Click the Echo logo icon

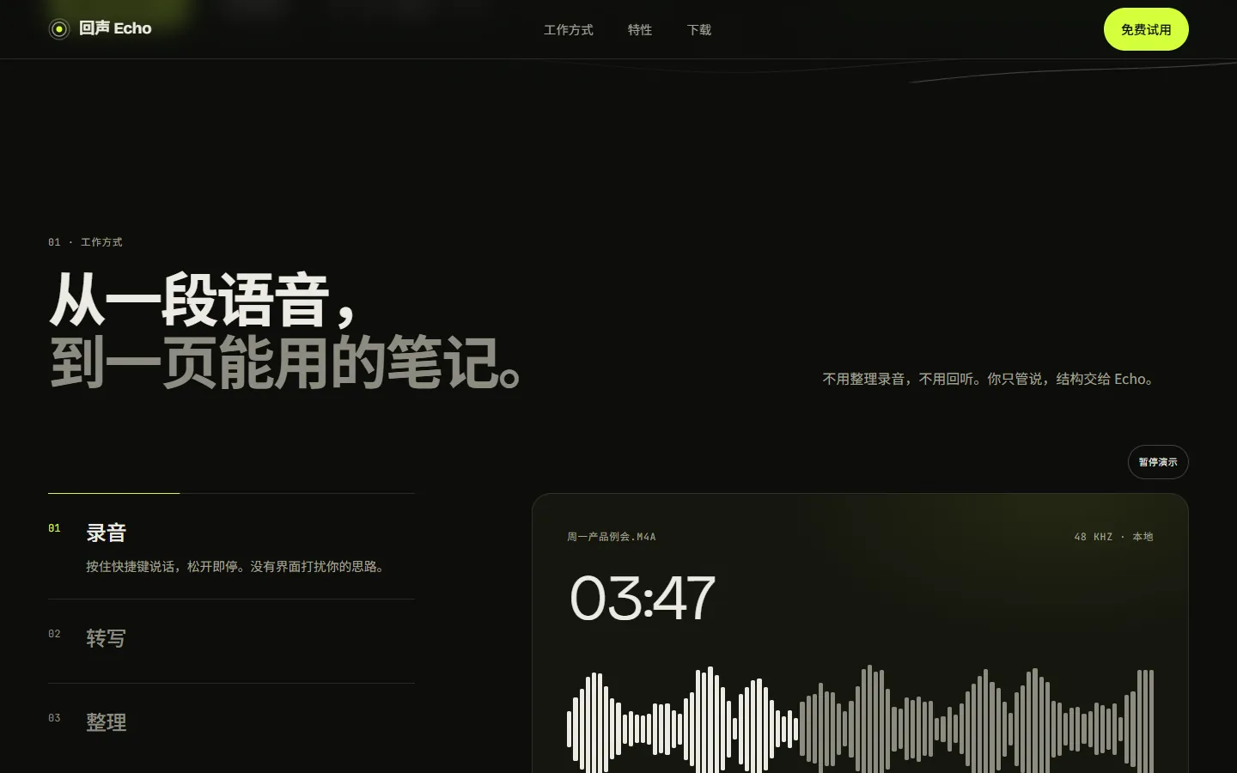(x=59, y=29)
